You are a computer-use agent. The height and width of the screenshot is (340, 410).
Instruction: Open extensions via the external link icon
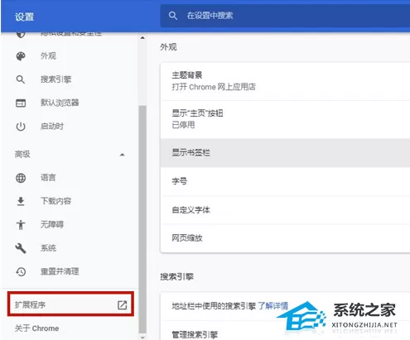click(x=122, y=305)
